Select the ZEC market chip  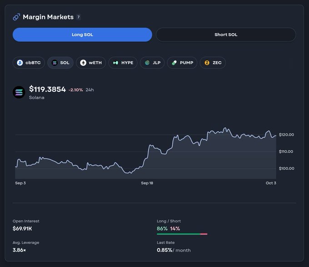[213, 63]
